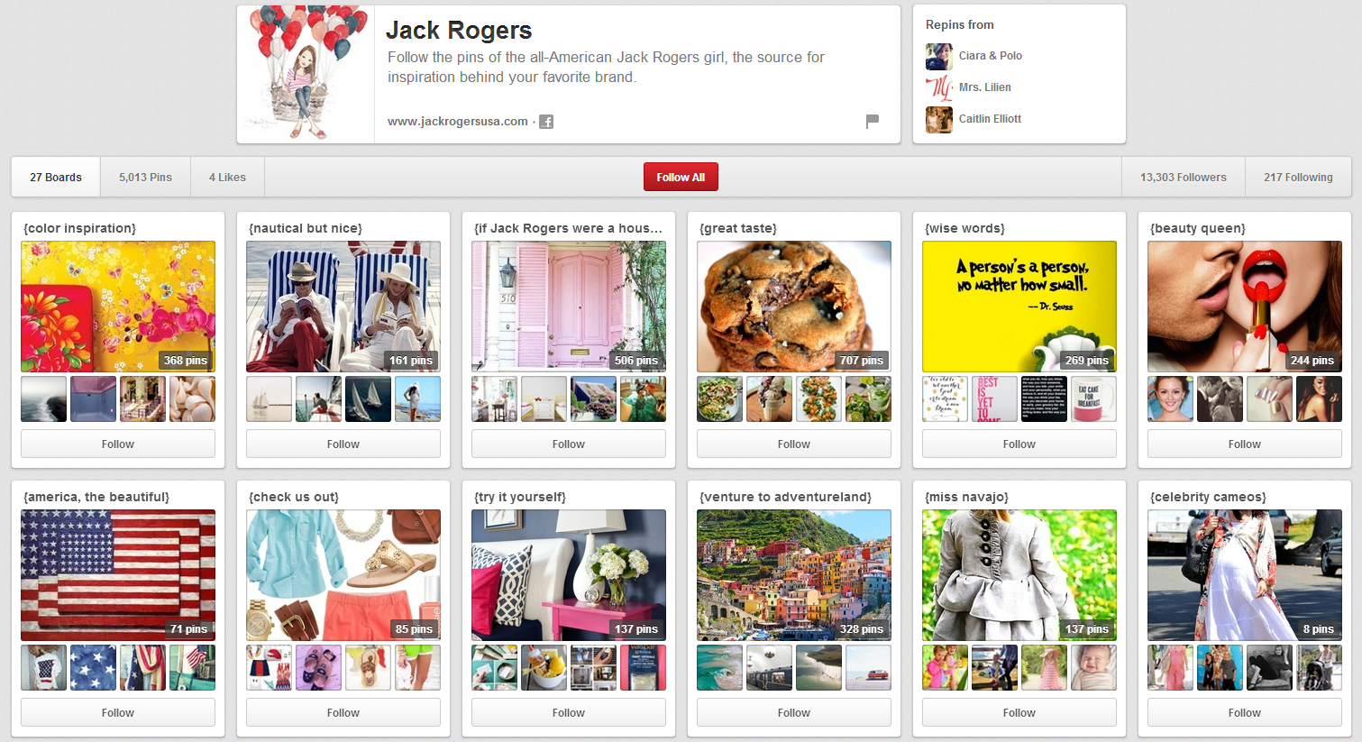Click the Repins from heading

pyautogui.click(x=960, y=24)
